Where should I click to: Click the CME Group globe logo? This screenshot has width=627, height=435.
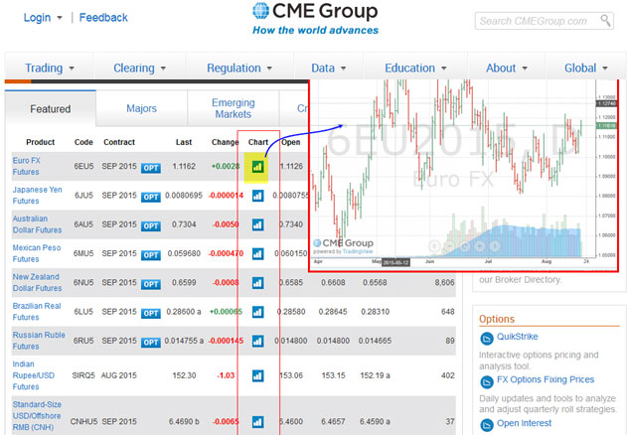point(260,11)
